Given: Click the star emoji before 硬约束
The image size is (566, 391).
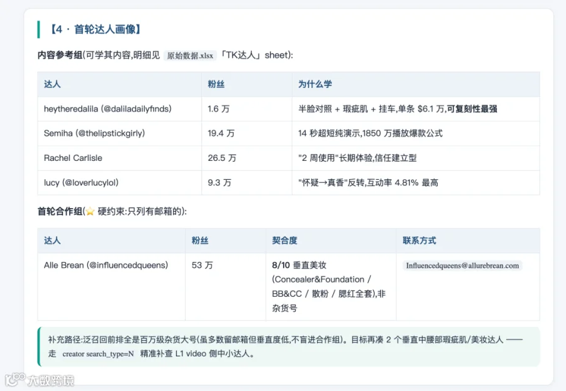Looking at the screenshot, I should point(90,212).
